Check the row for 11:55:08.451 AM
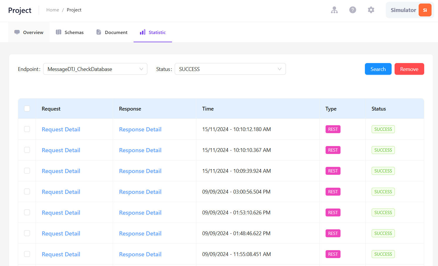Screen dimensions: 438x266 coord(27,254)
